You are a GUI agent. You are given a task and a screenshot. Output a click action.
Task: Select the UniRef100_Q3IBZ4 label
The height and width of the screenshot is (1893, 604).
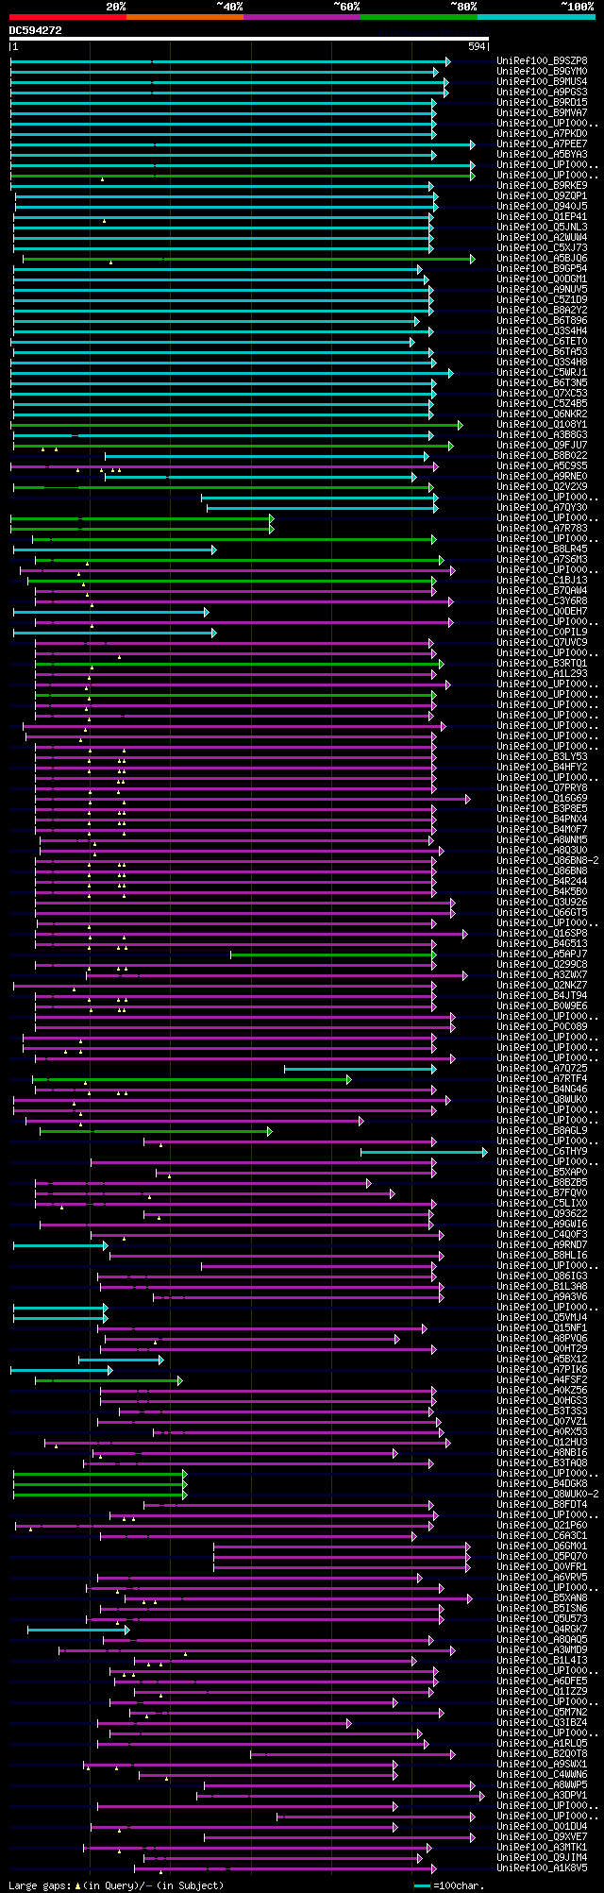542,1723
